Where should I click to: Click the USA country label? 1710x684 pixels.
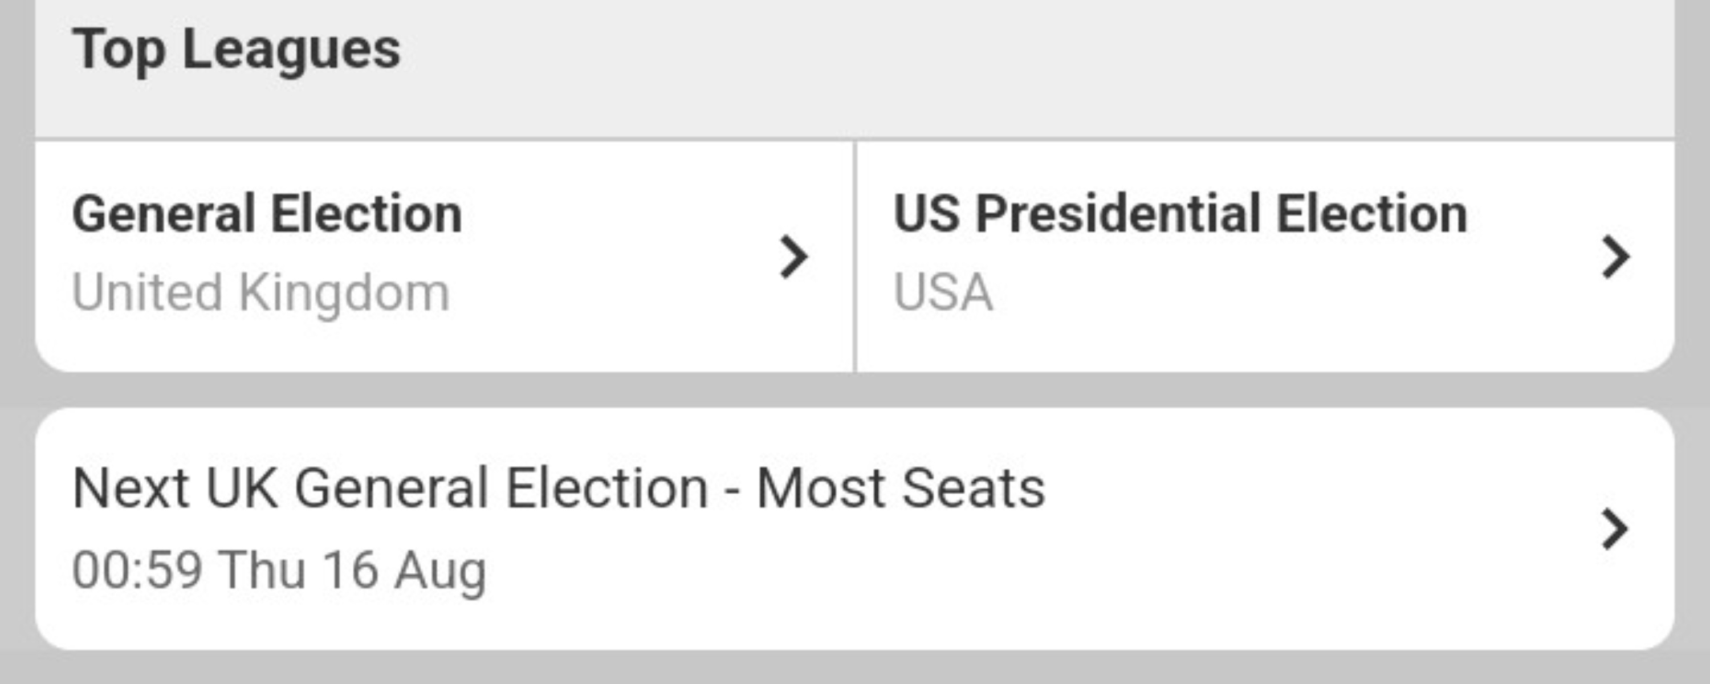943,293
